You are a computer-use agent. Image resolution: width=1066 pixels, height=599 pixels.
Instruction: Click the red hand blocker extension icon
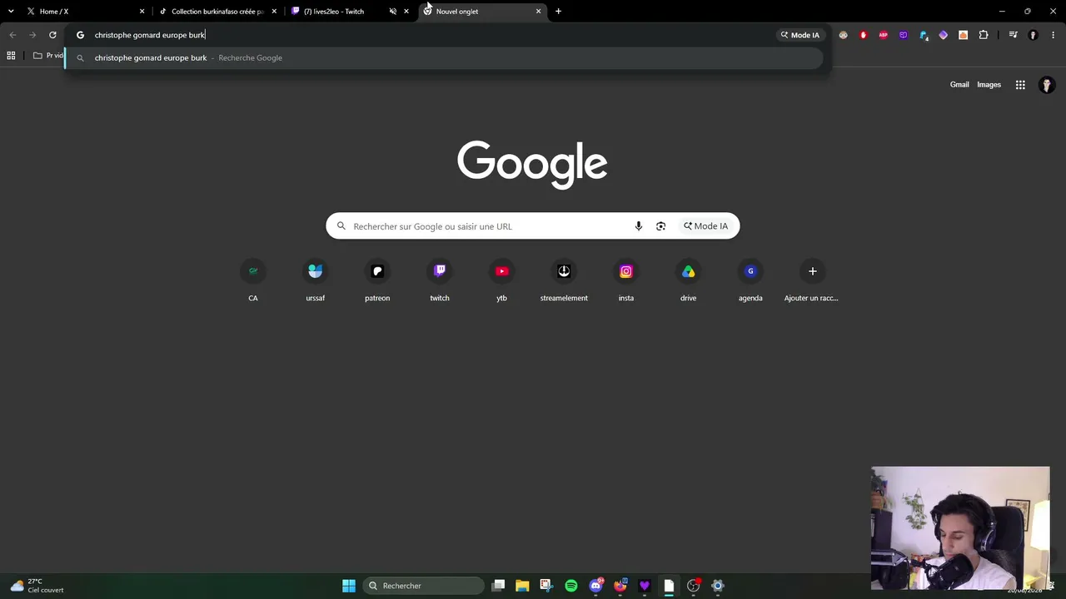(x=864, y=35)
